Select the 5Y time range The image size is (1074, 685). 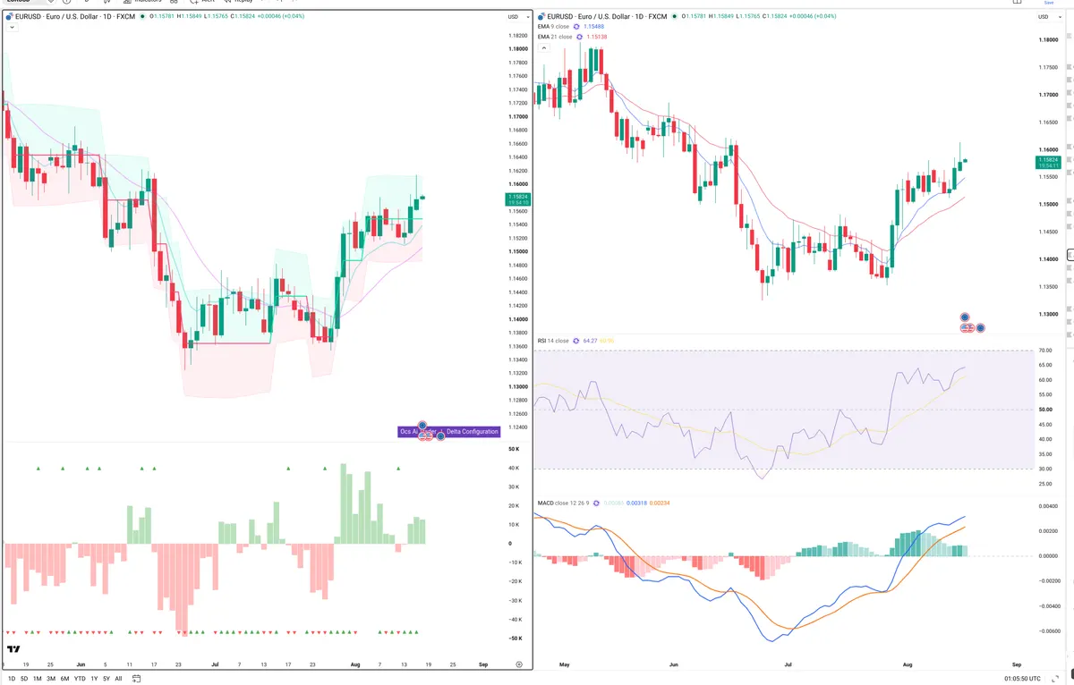coord(107,679)
